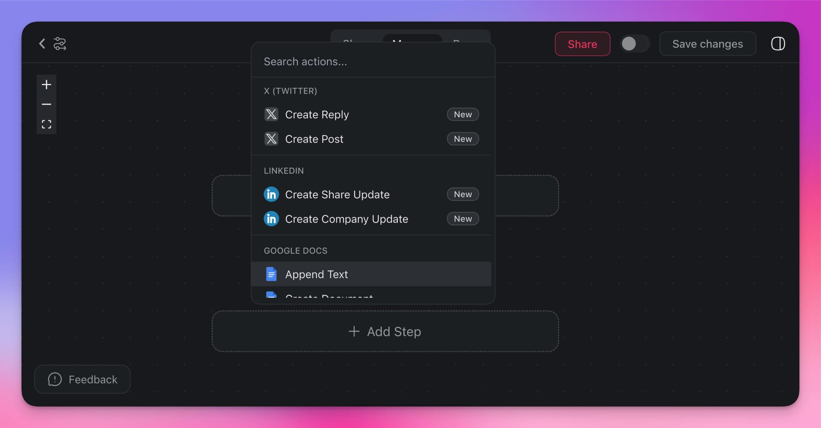821x428 pixels.
Task: Click the back chevron arrow
Action: (x=42, y=44)
